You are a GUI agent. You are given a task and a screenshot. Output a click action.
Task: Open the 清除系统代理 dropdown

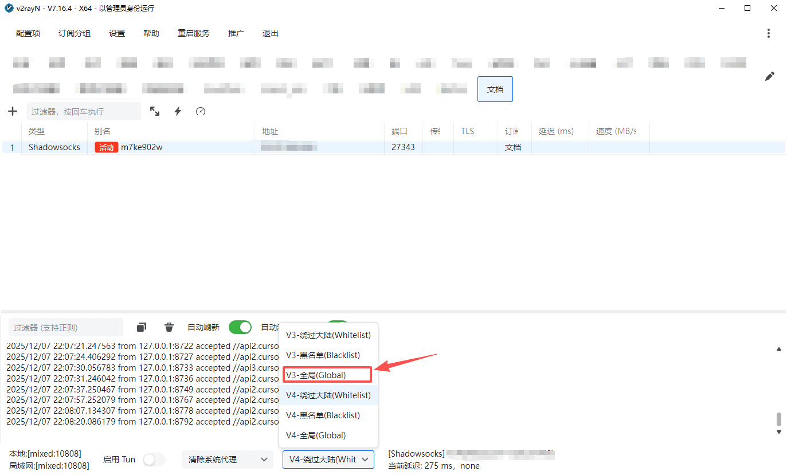[x=227, y=460]
